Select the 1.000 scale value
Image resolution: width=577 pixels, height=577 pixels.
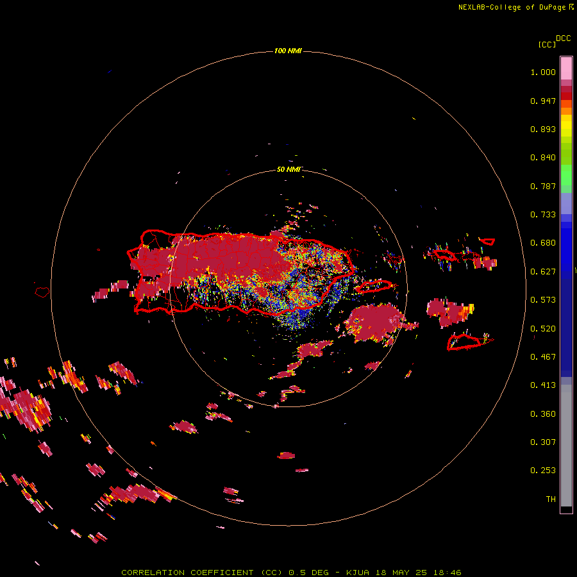(x=543, y=72)
